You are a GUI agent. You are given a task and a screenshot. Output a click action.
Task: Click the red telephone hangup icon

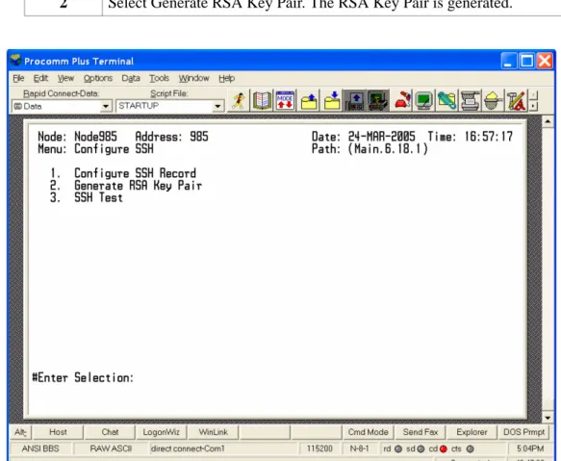(402, 100)
